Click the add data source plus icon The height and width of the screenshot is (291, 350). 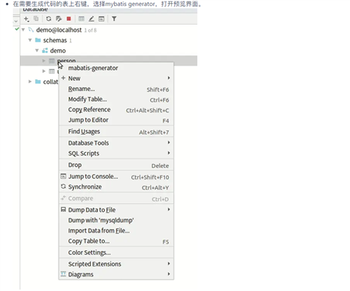(x=26, y=18)
